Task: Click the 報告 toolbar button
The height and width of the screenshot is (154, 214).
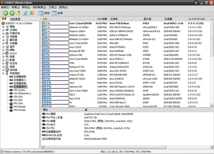Action: pyautogui.click(x=44, y=13)
